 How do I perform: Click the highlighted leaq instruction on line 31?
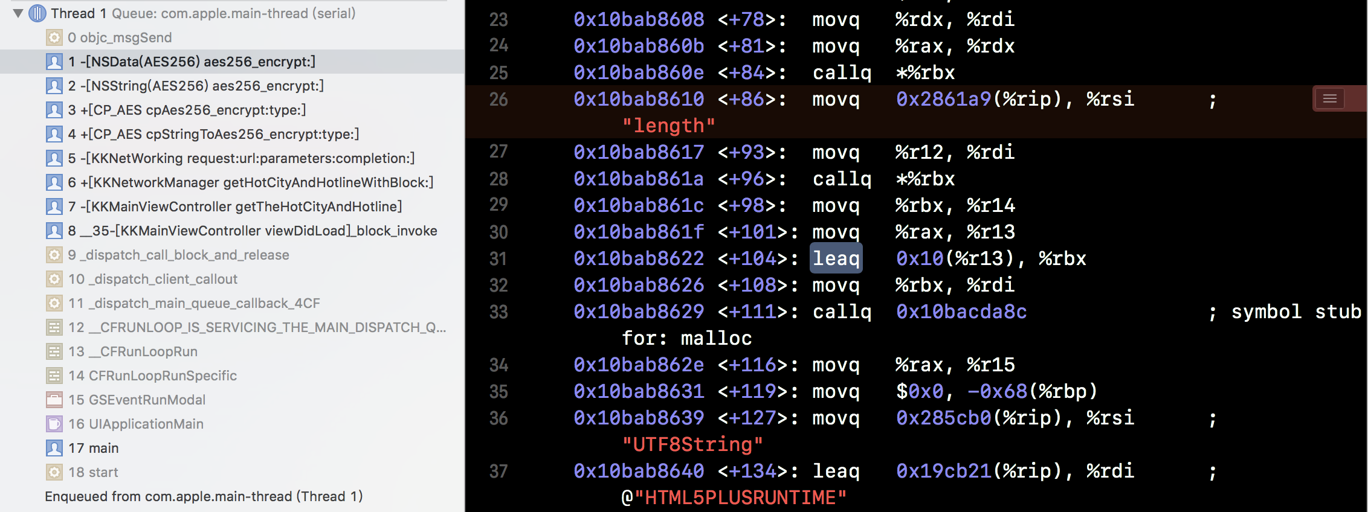(836, 258)
